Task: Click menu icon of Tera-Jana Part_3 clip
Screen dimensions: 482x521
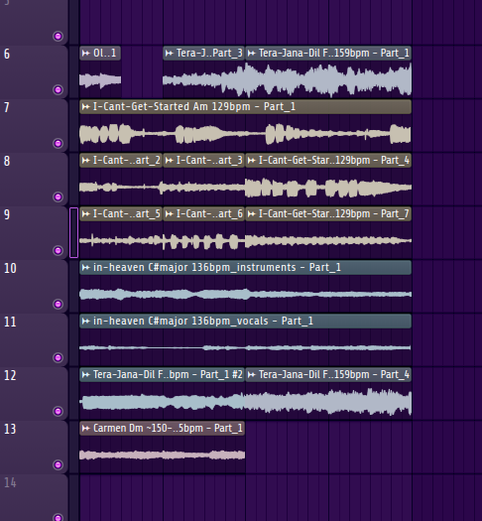Action: coord(170,54)
